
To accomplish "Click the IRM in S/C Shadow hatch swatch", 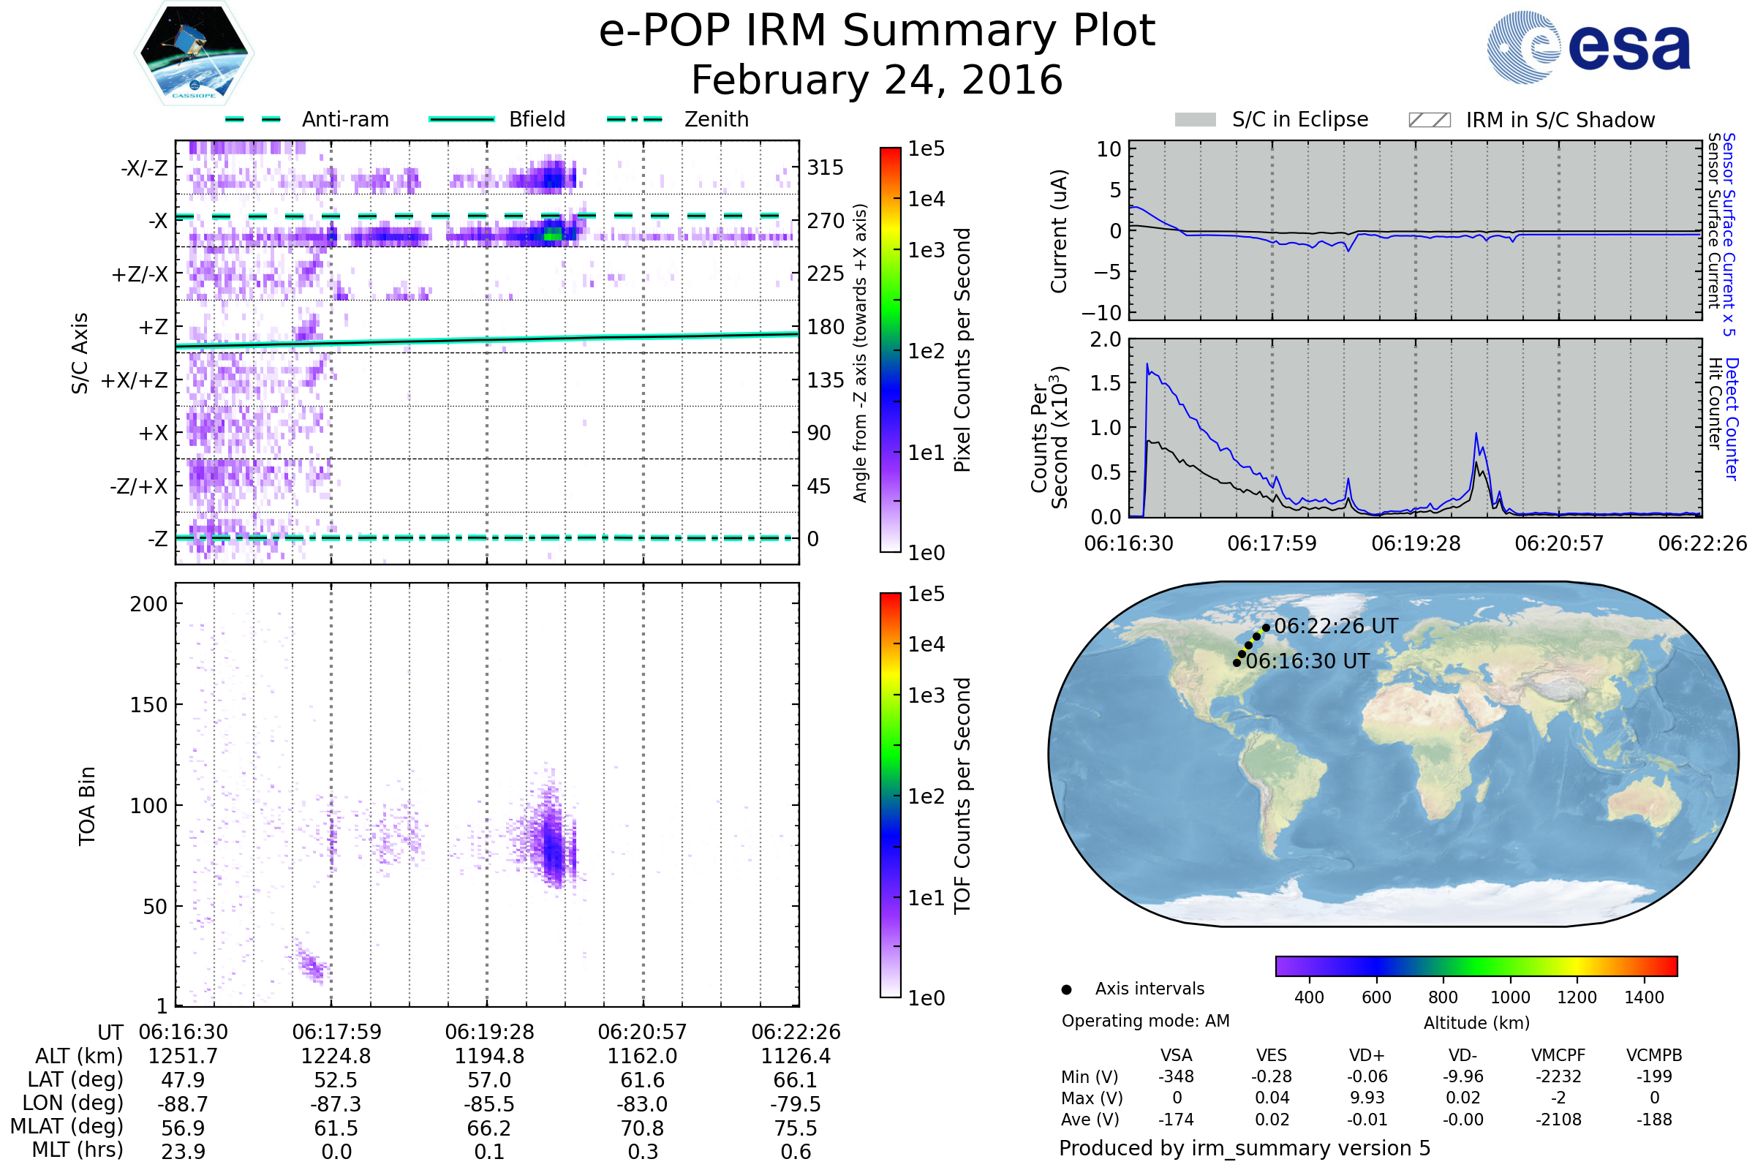I will click(1429, 120).
